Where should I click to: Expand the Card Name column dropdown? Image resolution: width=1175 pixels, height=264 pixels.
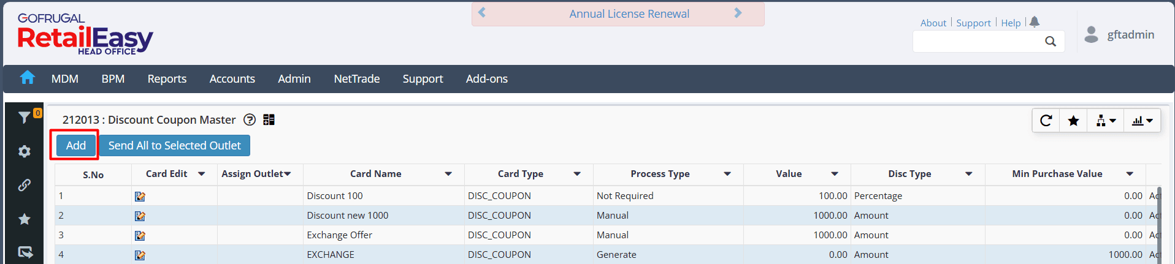click(448, 174)
